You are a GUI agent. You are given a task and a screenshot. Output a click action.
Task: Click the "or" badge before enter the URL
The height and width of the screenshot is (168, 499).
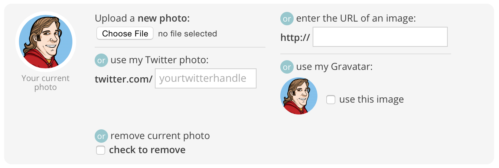coord(287,19)
